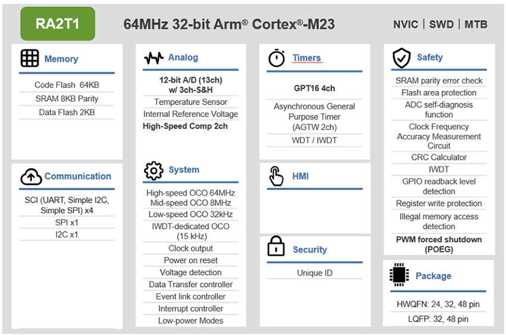Click the HMI touch finger icon
Screen dimensions: 506x335
[276, 176]
